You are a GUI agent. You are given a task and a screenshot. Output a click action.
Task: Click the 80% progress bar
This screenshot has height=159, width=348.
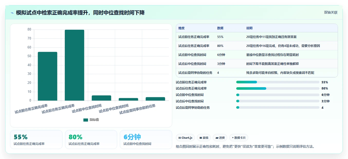278,88
